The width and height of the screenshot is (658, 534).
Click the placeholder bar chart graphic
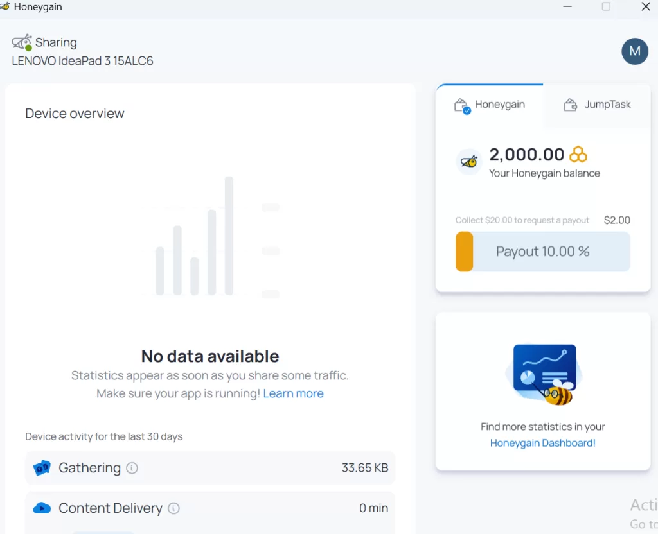pos(211,236)
